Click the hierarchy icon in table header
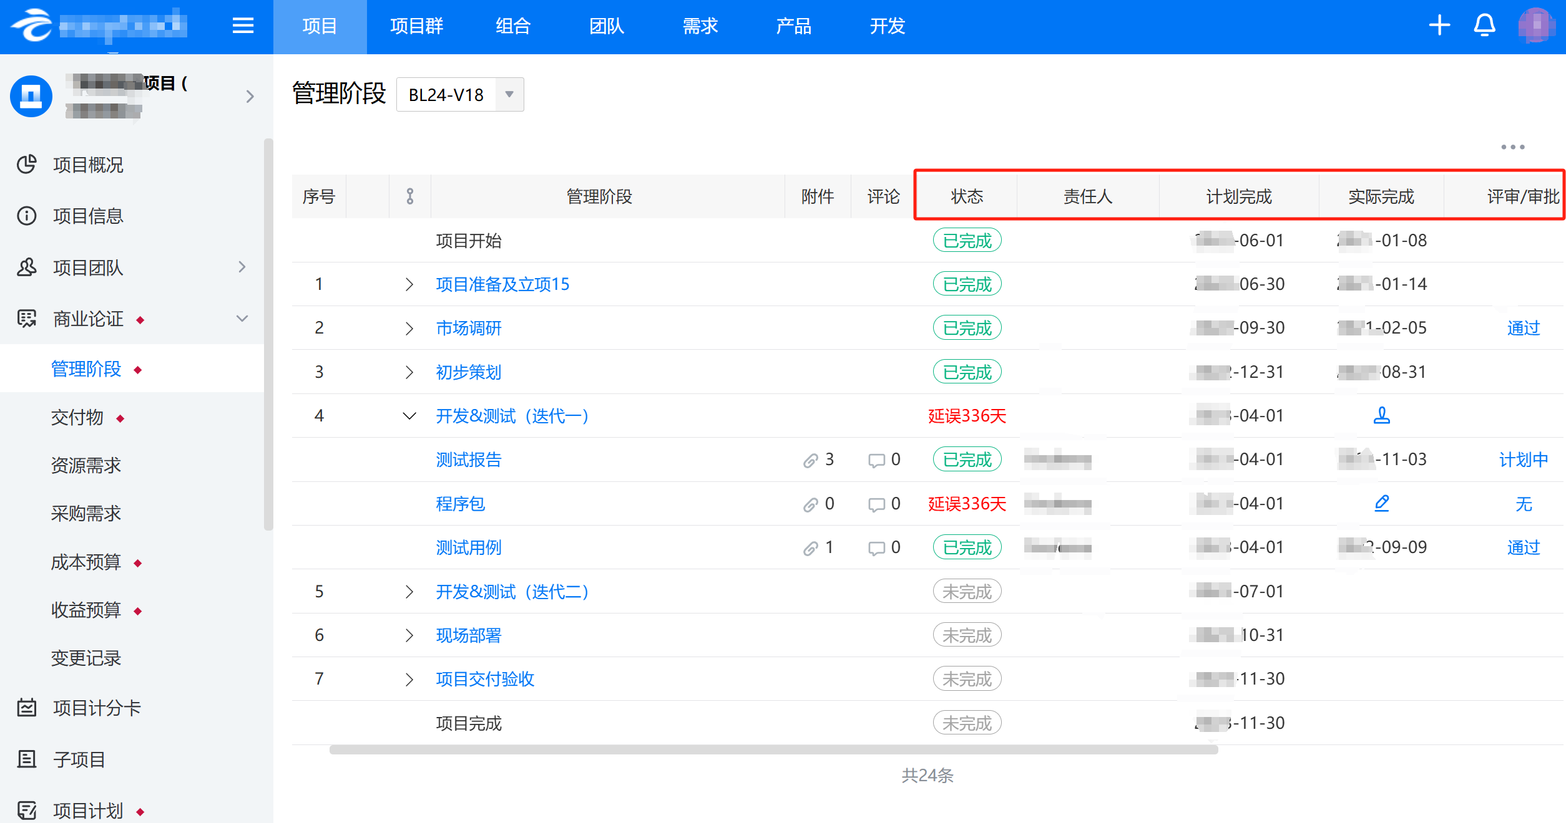This screenshot has height=823, width=1566. click(x=409, y=196)
